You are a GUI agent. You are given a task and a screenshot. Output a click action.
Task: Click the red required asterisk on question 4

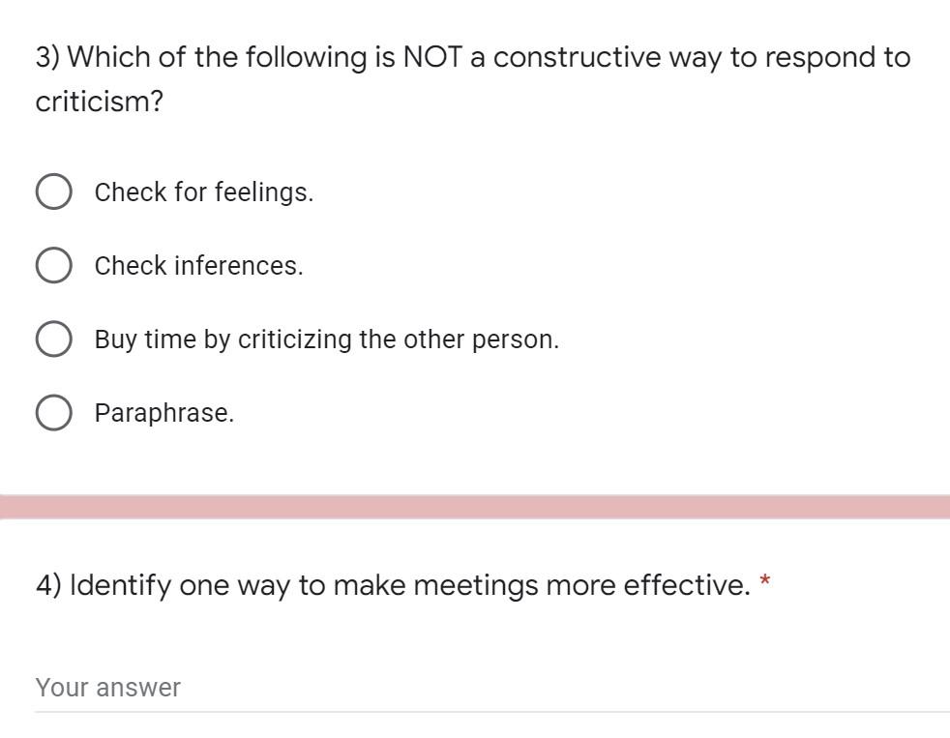(x=764, y=581)
